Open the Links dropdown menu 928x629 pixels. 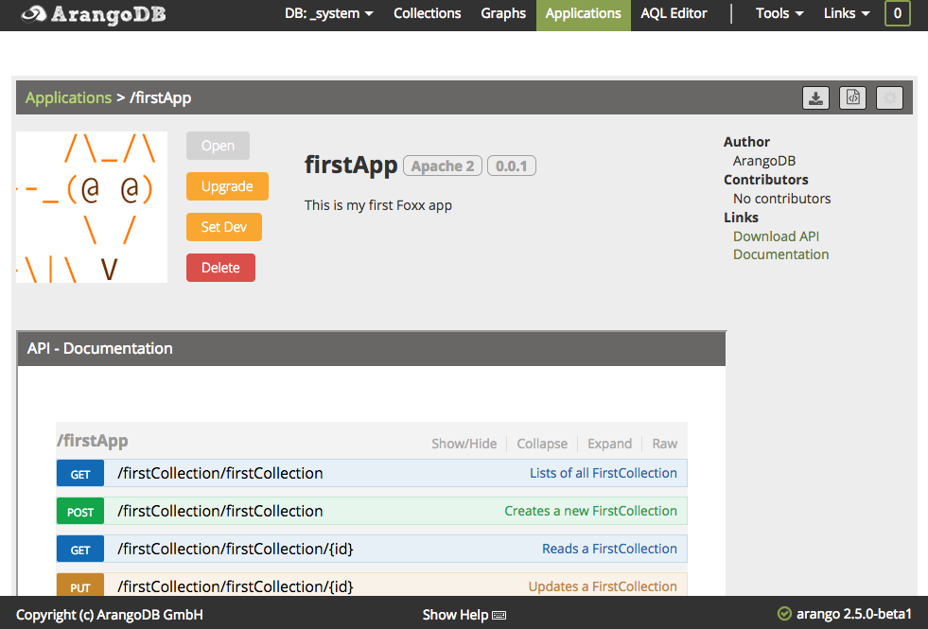point(847,14)
